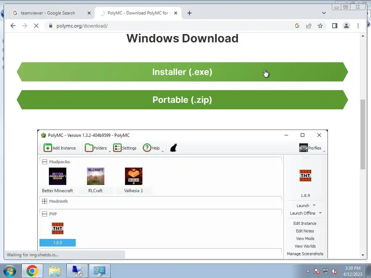Screen dimensions: 371x278
Task: Click Launch Offline
Action: click(303, 213)
